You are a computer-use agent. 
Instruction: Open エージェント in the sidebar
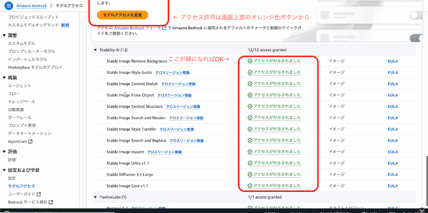(x=20, y=86)
